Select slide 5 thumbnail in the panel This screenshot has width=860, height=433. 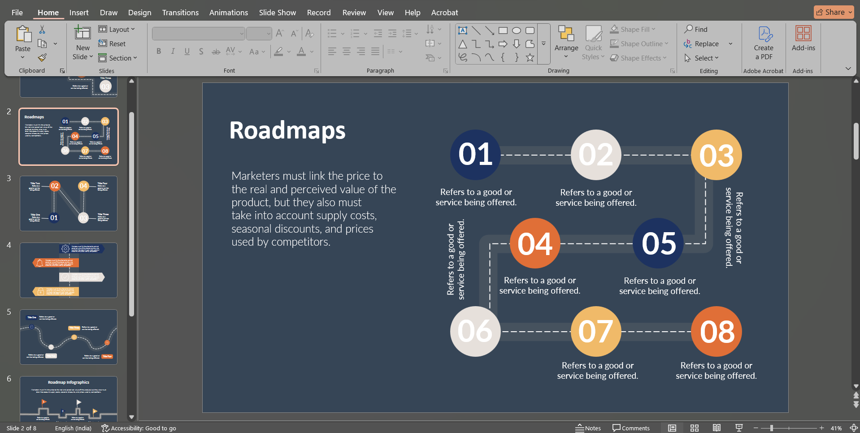click(x=68, y=337)
